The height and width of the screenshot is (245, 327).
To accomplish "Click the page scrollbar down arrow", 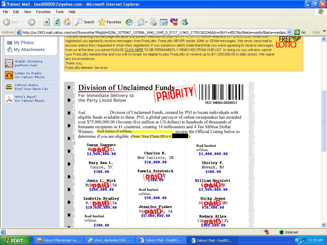I will click(x=324, y=225).
